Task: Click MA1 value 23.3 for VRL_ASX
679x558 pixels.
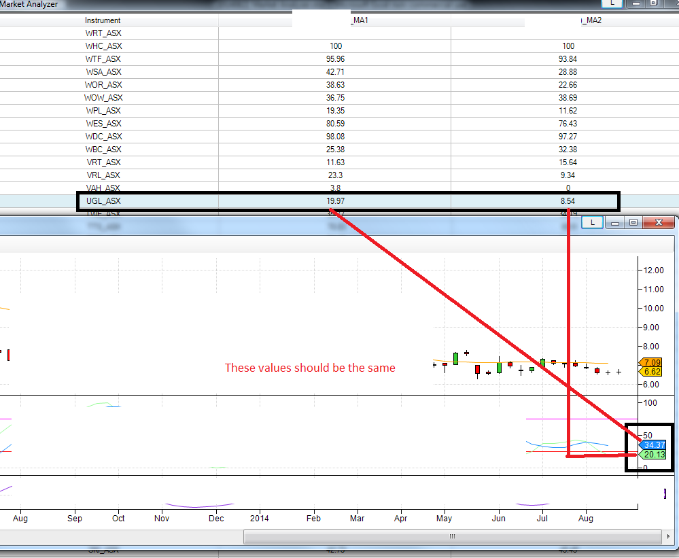Action: pyautogui.click(x=336, y=175)
